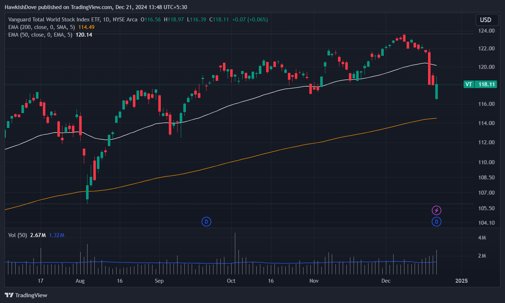505x303 pixels.
Task: Click the volume value 2.67M
Action: point(38,235)
